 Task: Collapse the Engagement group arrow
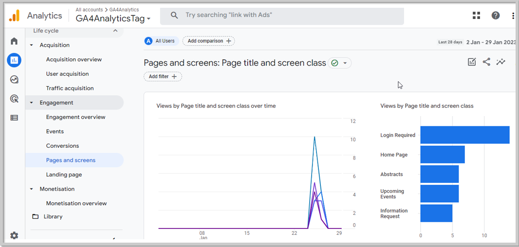click(x=32, y=103)
